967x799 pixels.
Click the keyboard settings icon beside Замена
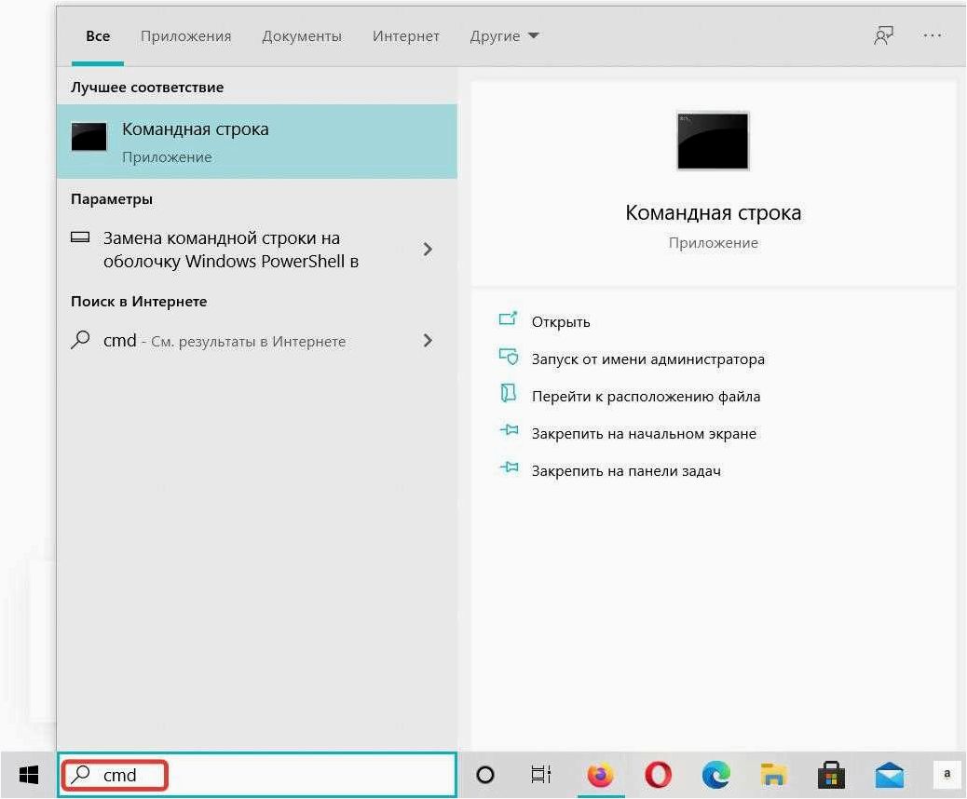80,237
